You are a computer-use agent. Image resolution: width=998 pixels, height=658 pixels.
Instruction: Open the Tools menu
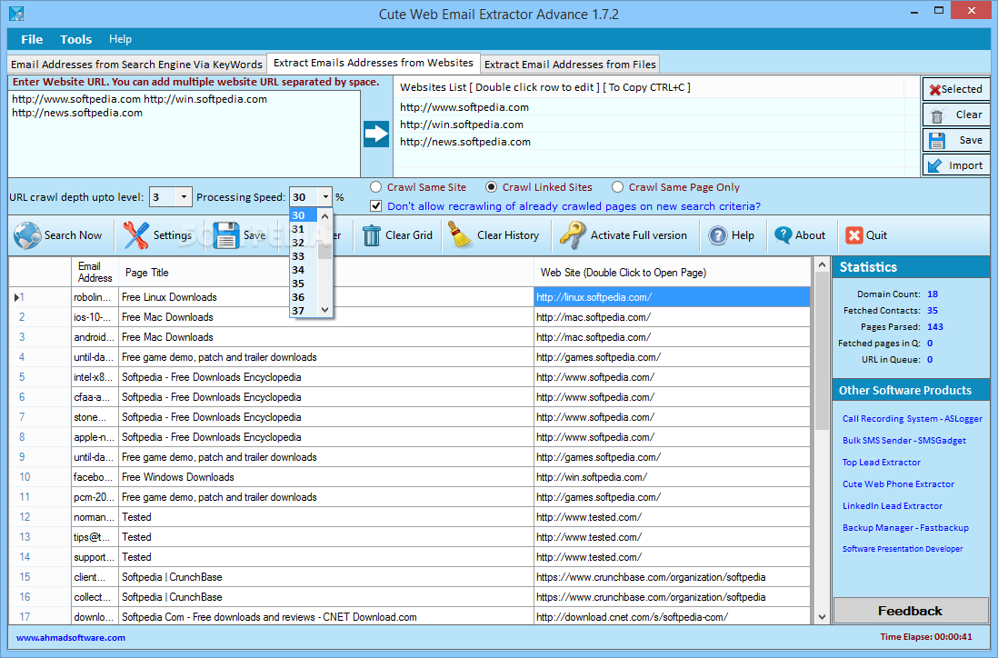point(75,39)
